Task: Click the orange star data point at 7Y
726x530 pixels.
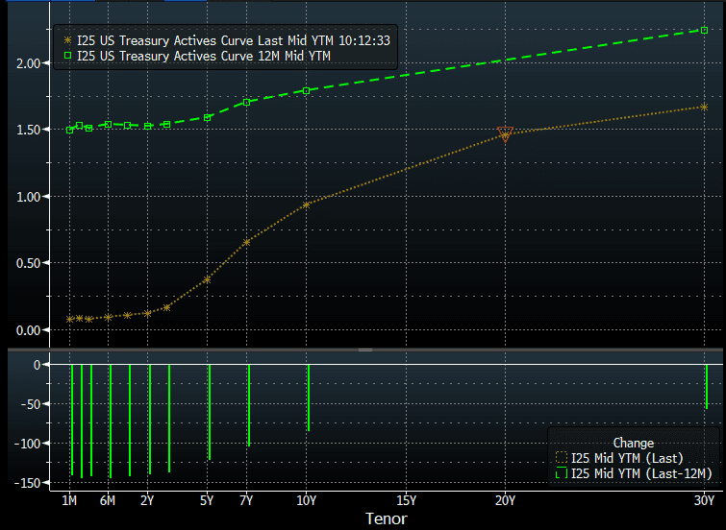Action: click(x=247, y=242)
